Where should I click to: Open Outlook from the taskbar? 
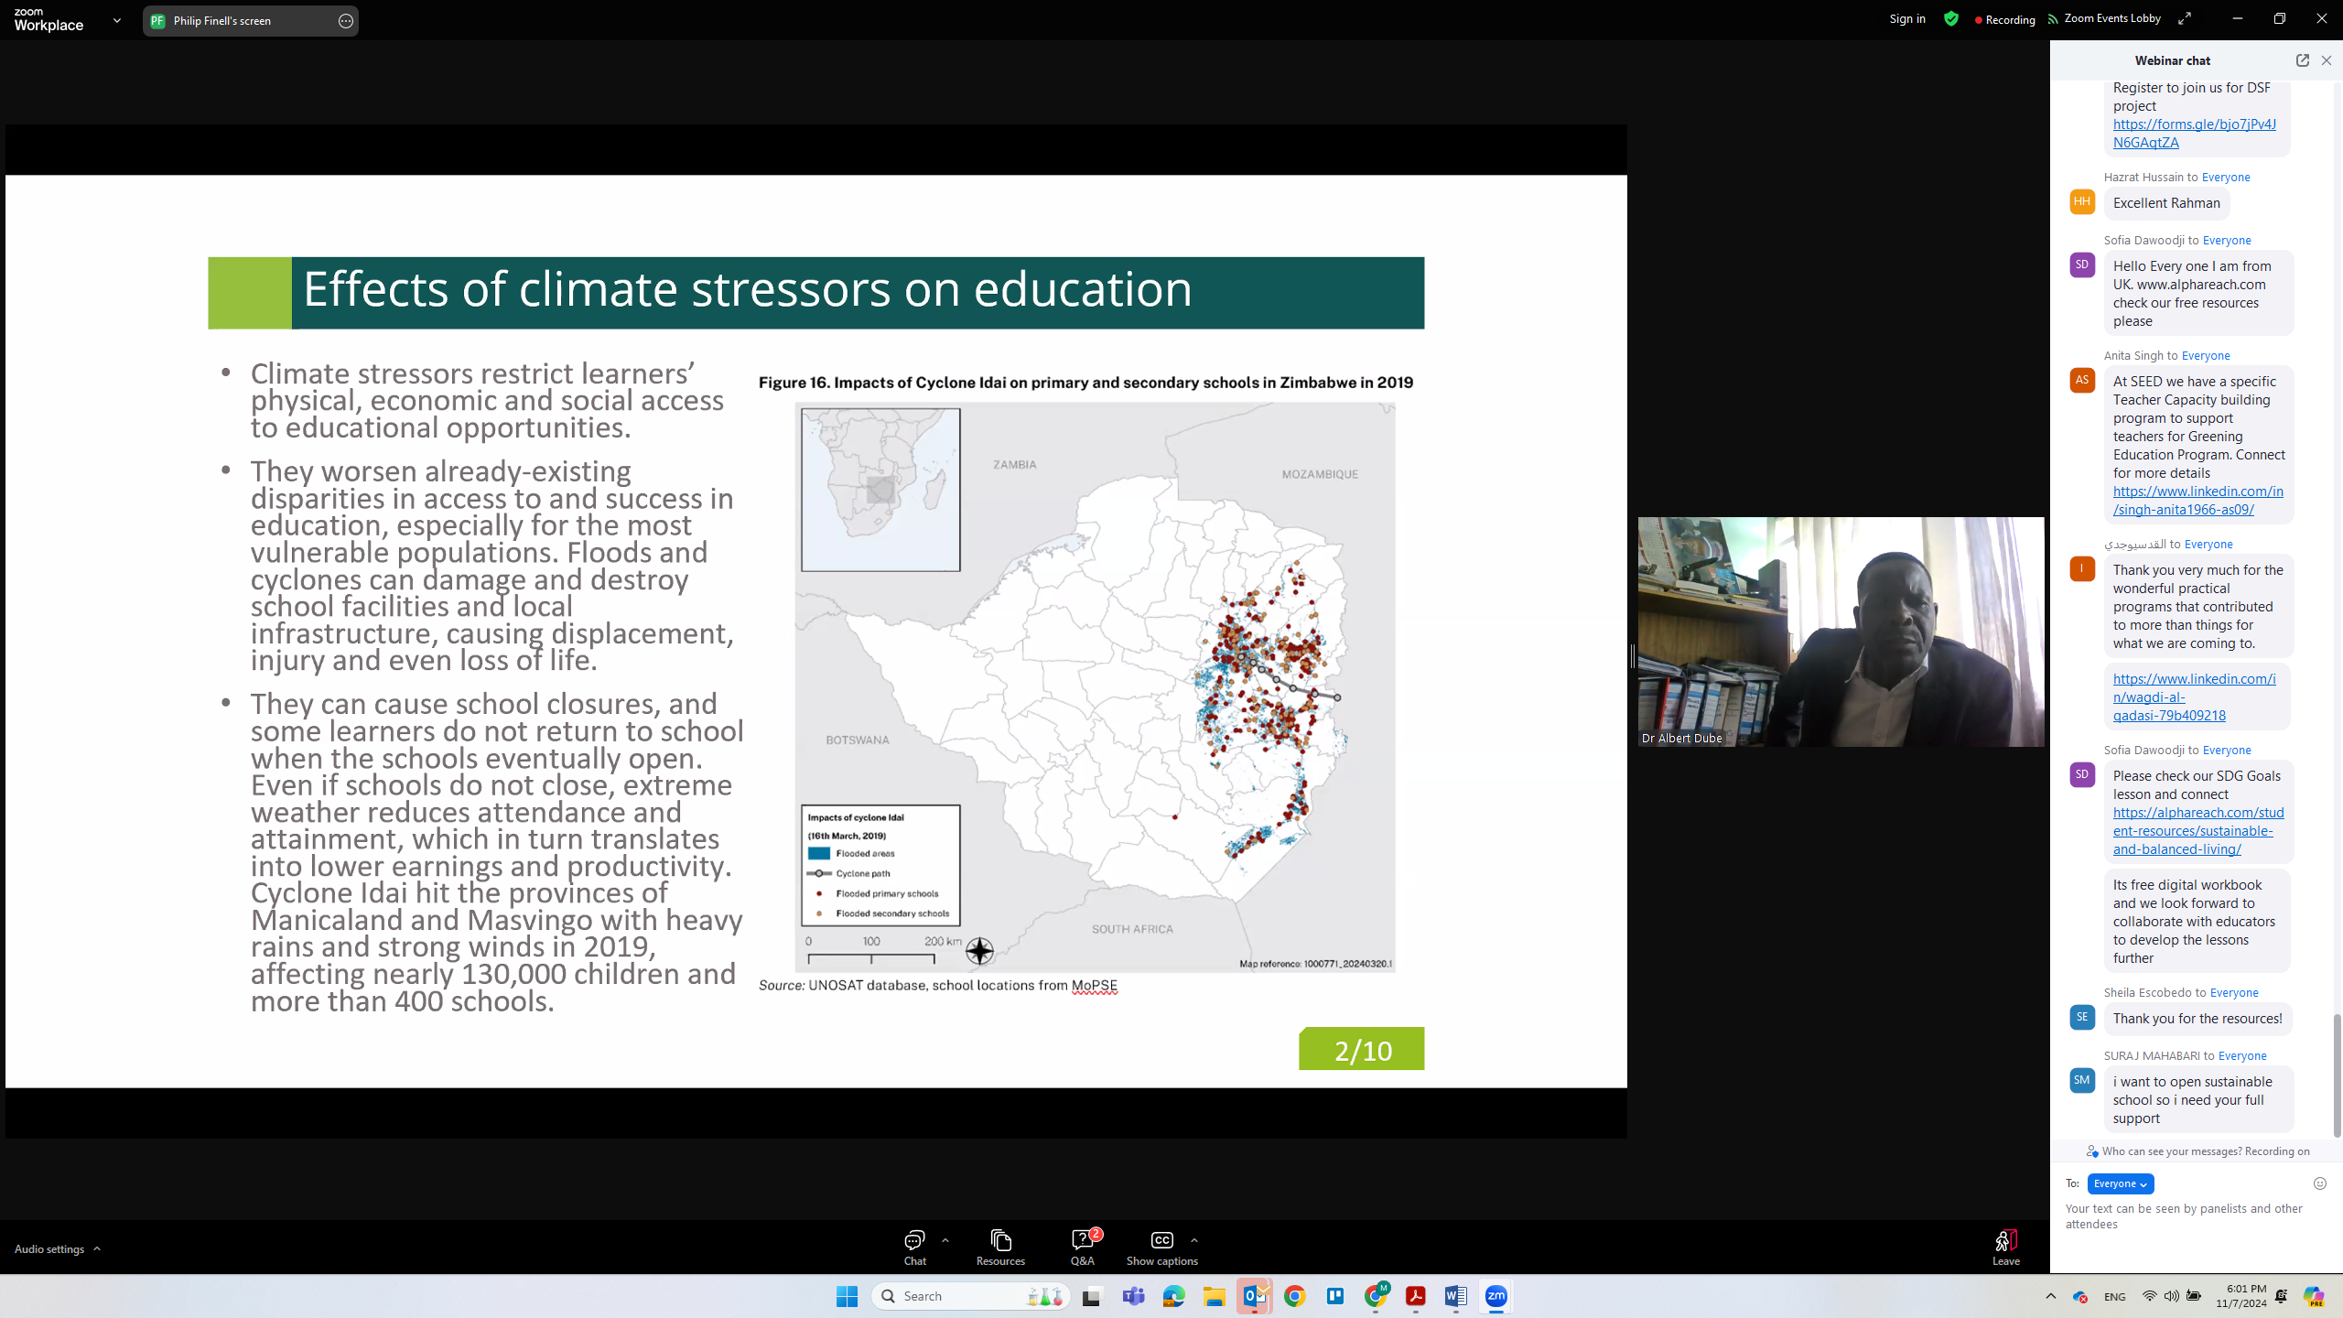click(x=1254, y=1296)
